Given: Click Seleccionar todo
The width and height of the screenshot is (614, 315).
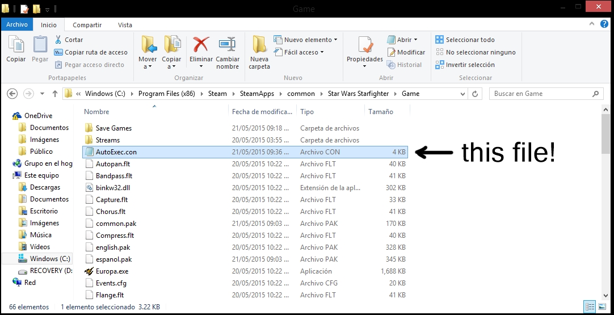Looking at the screenshot, I should coord(465,40).
